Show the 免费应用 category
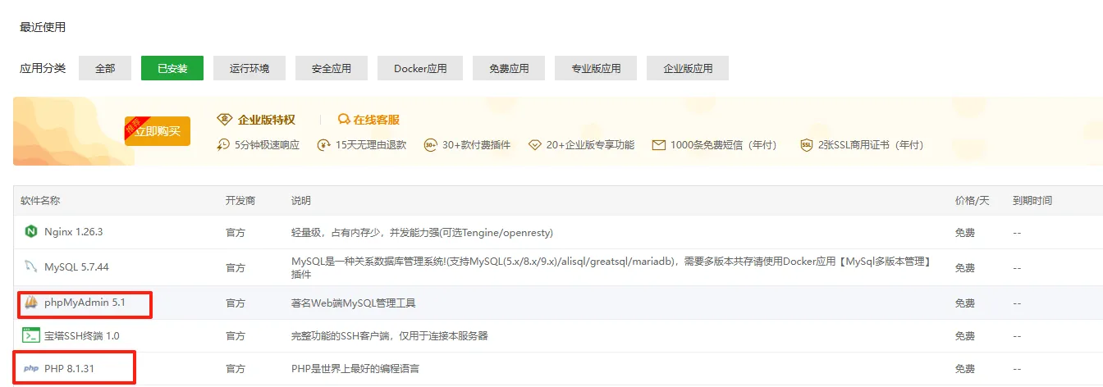 509,69
